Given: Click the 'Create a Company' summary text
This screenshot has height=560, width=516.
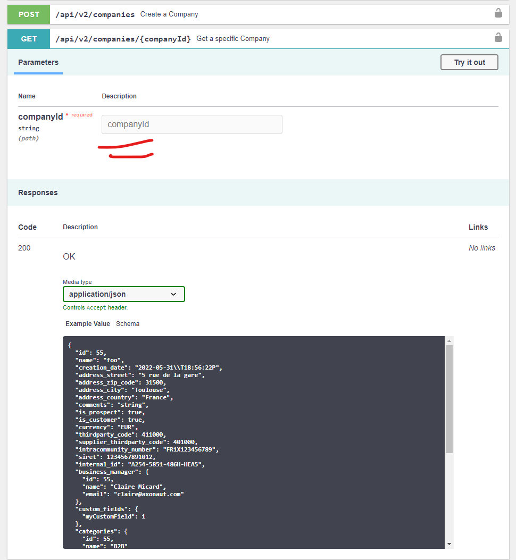Looking at the screenshot, I should tap(169, 14).
